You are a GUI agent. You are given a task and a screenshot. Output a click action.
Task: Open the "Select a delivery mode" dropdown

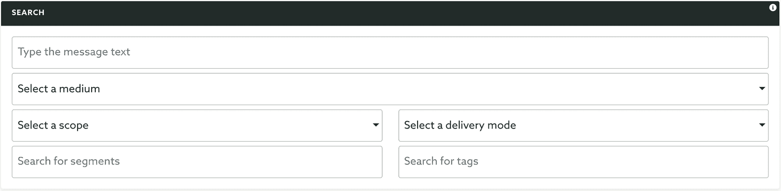click(583, 125)
